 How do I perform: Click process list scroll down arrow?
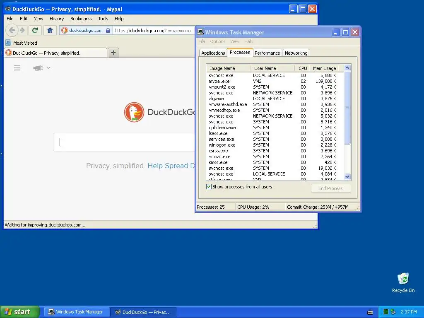pyautogui.click(x=347, y=177)
